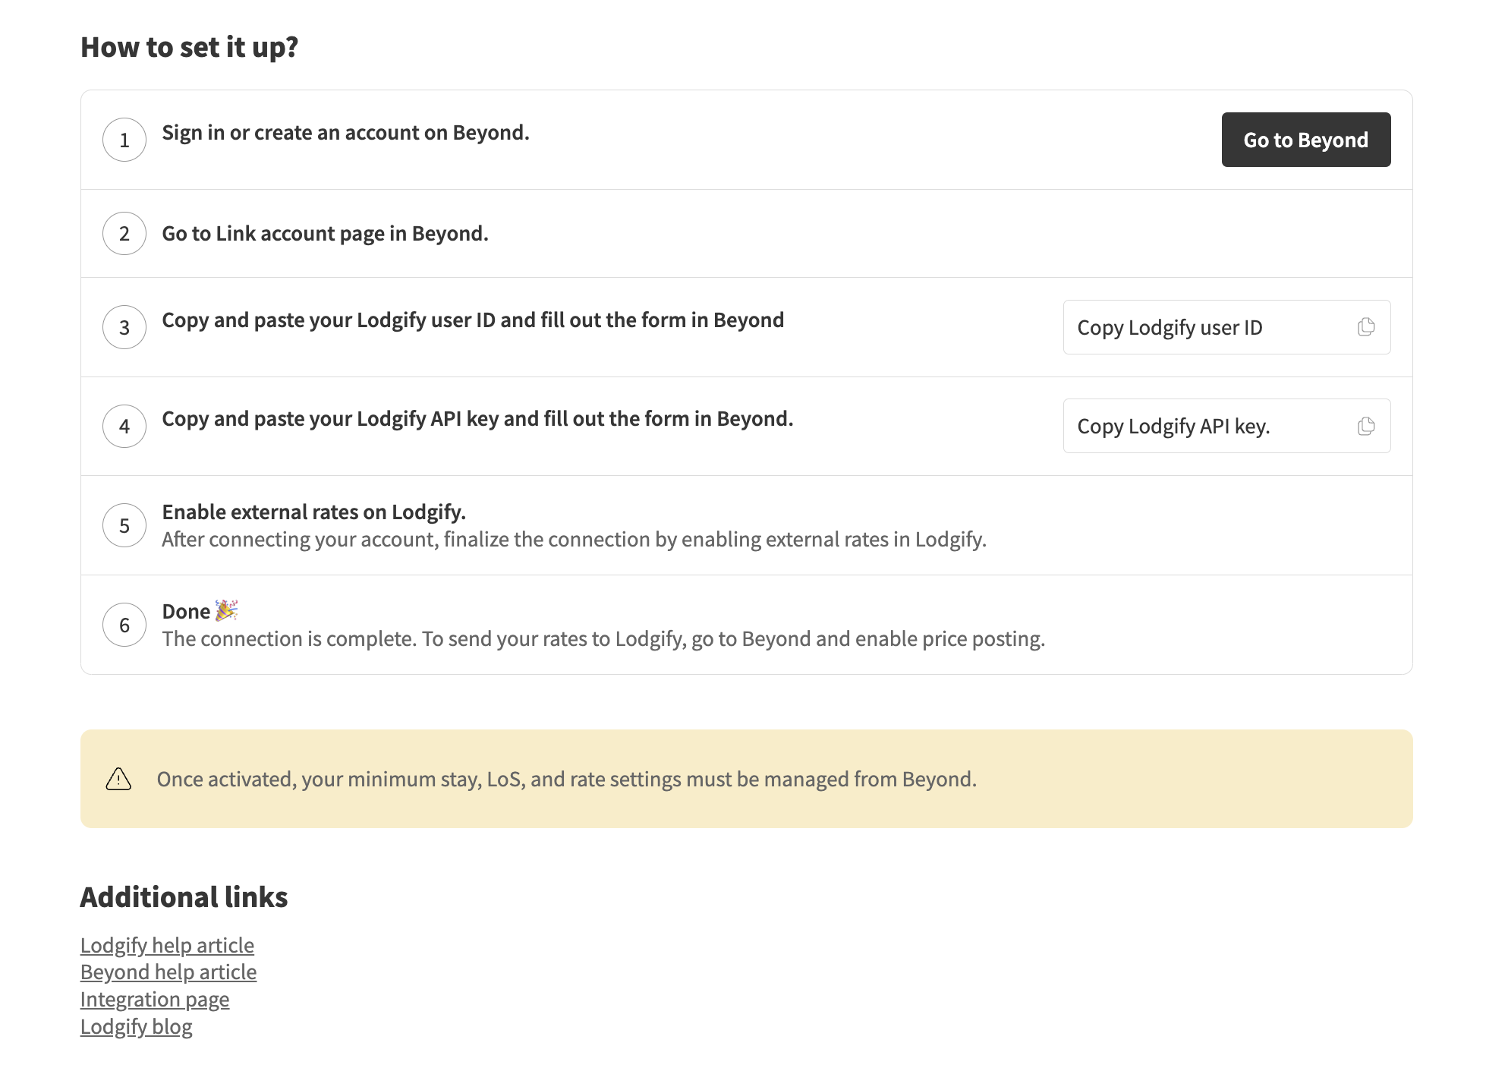1486x1090 pixels.
Task: Click the step 5 number circle
Action: (124, 525)
